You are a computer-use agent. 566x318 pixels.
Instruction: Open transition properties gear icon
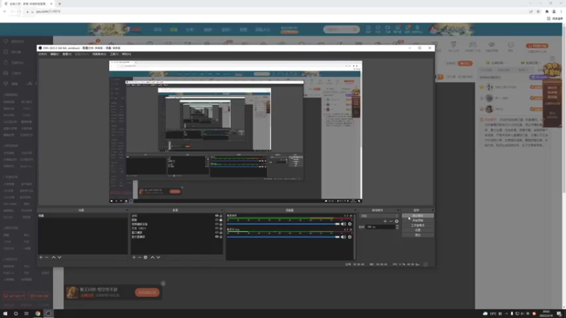tap(396, 221)
